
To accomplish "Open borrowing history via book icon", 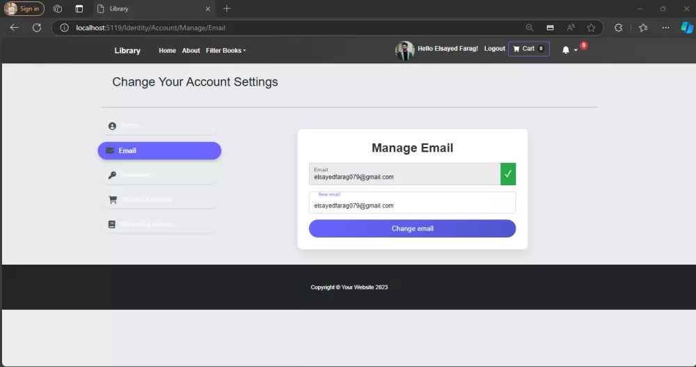I will [x=160, y=224].
